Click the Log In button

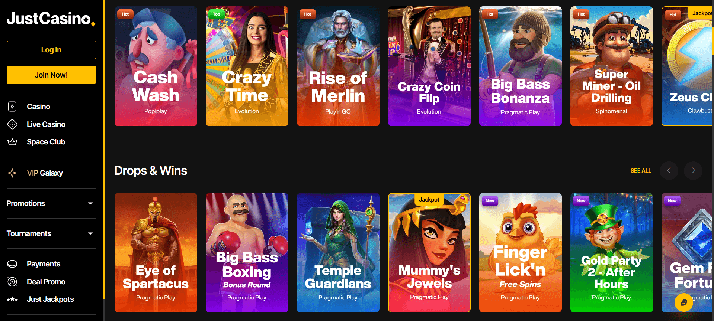51,50
